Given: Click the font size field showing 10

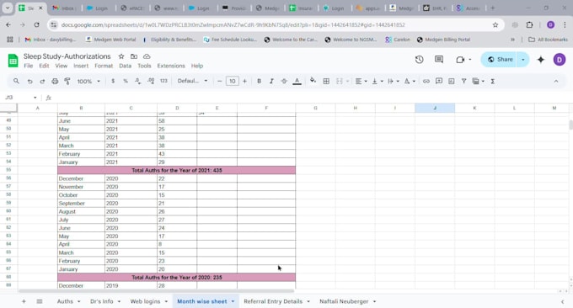Looking at the screenshot, I should (232, 81).
